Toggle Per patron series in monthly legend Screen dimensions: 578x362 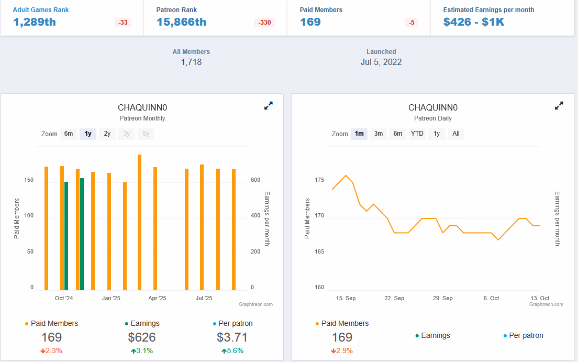click(232, 323)
